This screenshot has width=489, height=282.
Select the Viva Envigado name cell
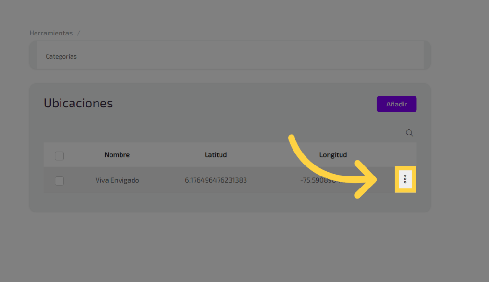(x=117, y=181)
